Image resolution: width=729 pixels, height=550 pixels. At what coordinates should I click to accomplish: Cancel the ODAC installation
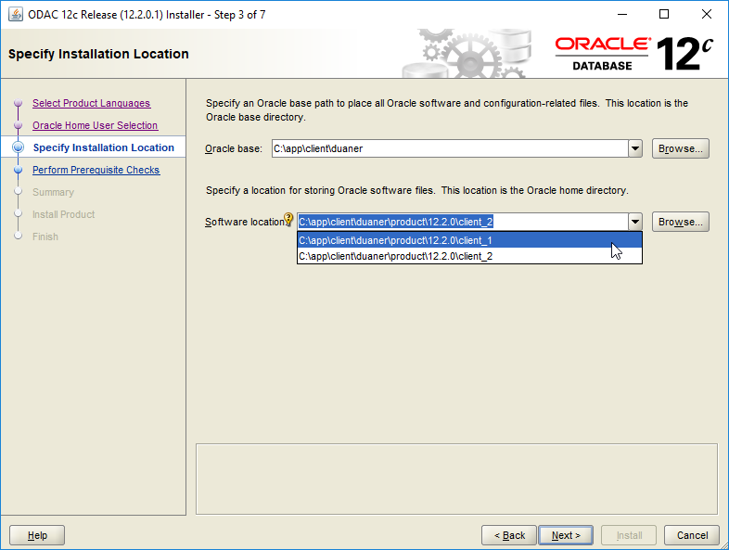[692, 535]
